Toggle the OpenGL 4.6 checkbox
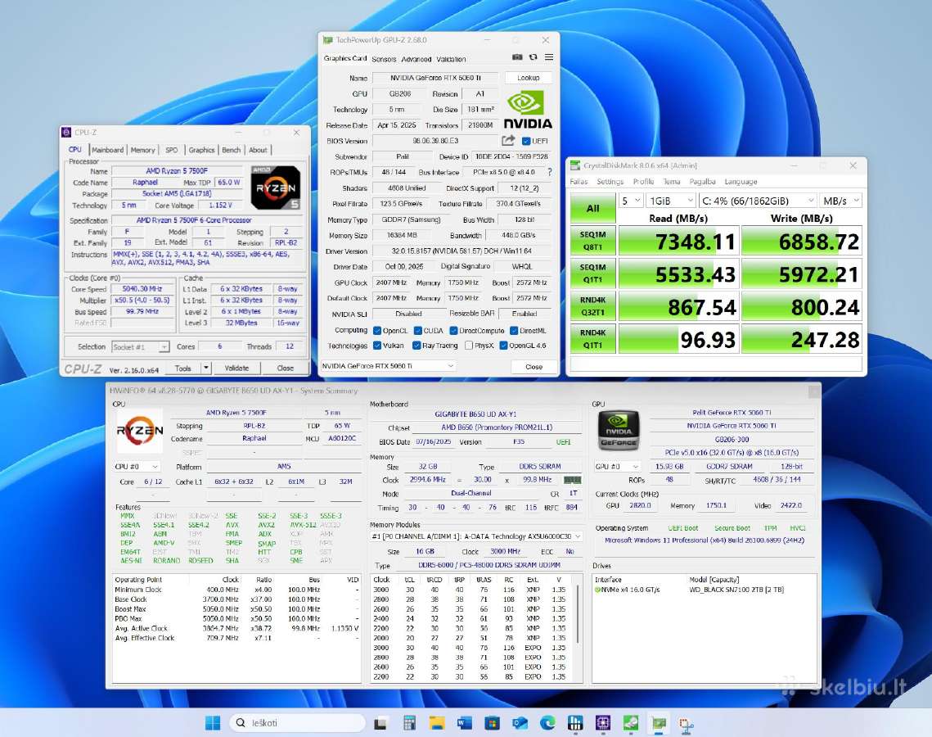 (x=503, y=345)
